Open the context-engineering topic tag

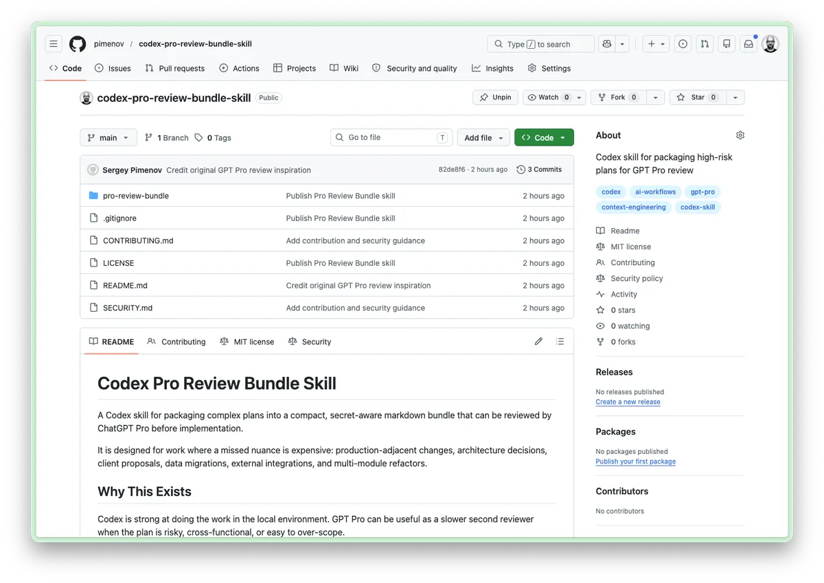(634, 207)
